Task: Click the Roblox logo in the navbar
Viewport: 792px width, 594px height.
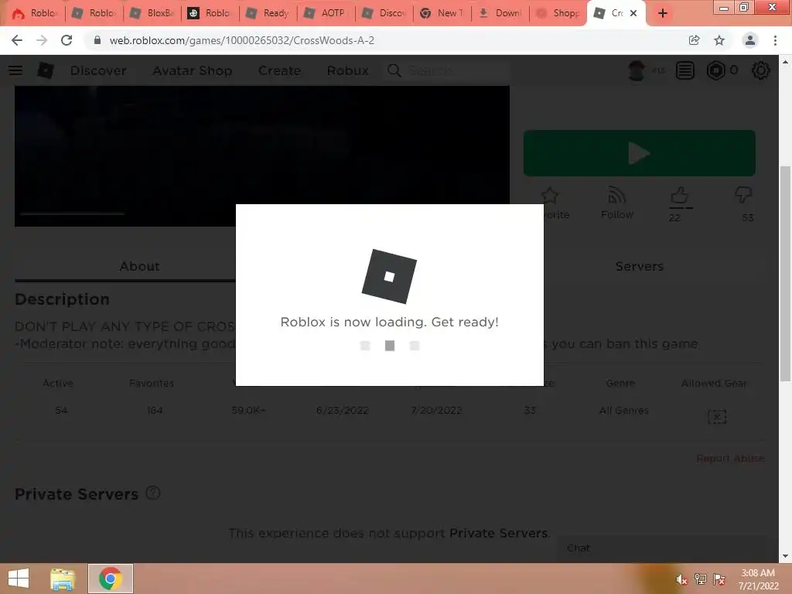Action: 46,70
